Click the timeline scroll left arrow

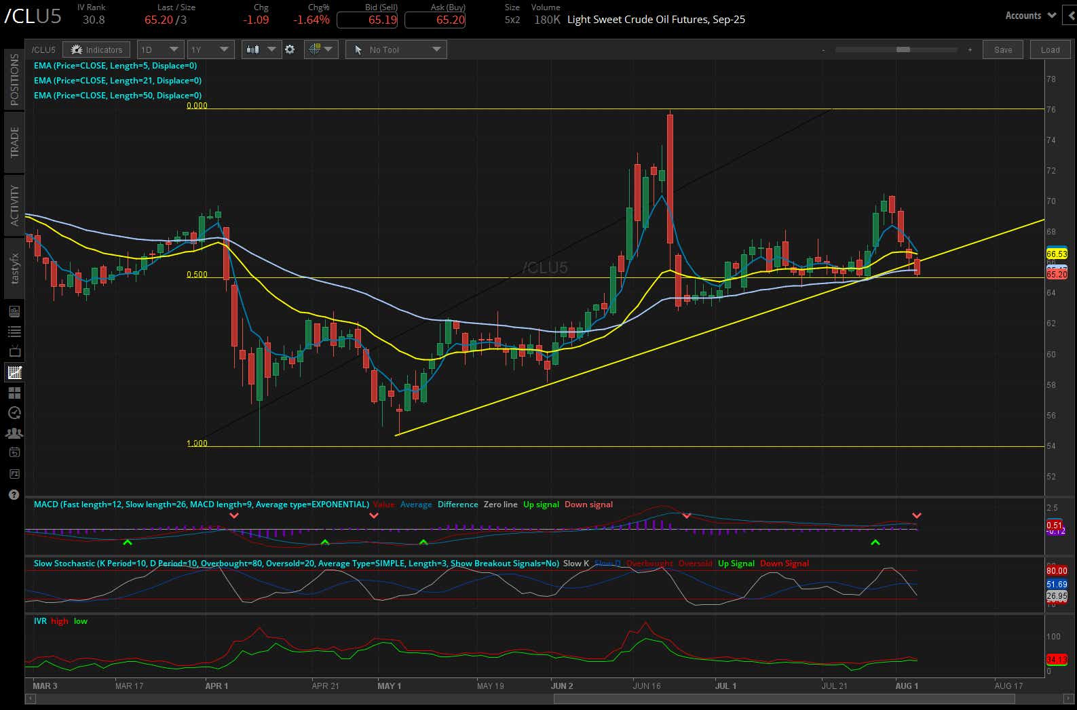[30, 698]
